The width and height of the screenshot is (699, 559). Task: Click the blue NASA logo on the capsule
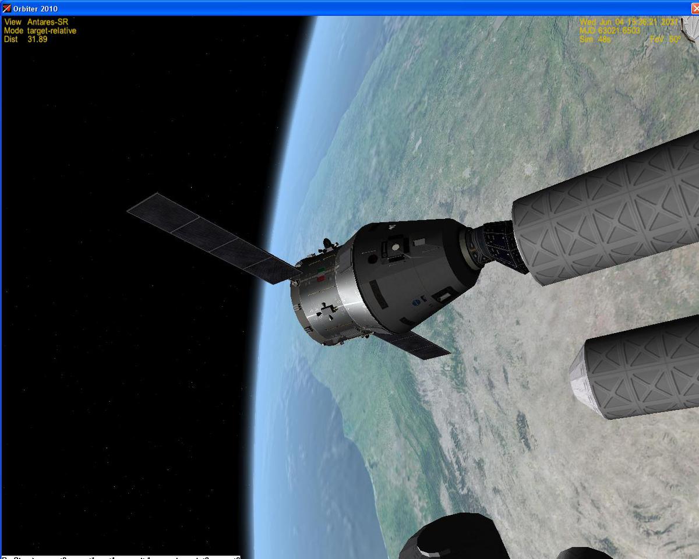coord(417,303)
